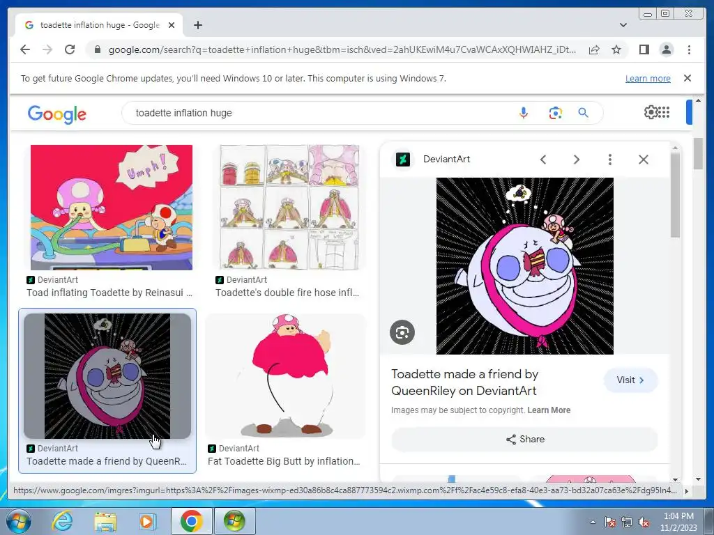Viewport: 714px width, 535px height.
Task: Click DeviantArt source name in preview
Action: coord(446,160)
